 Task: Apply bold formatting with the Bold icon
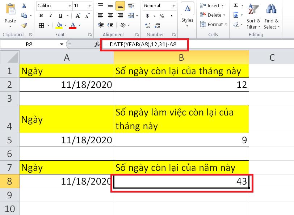pos(41,16)
